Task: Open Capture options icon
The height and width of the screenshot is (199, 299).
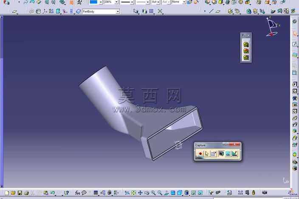Action: [214, 154]
